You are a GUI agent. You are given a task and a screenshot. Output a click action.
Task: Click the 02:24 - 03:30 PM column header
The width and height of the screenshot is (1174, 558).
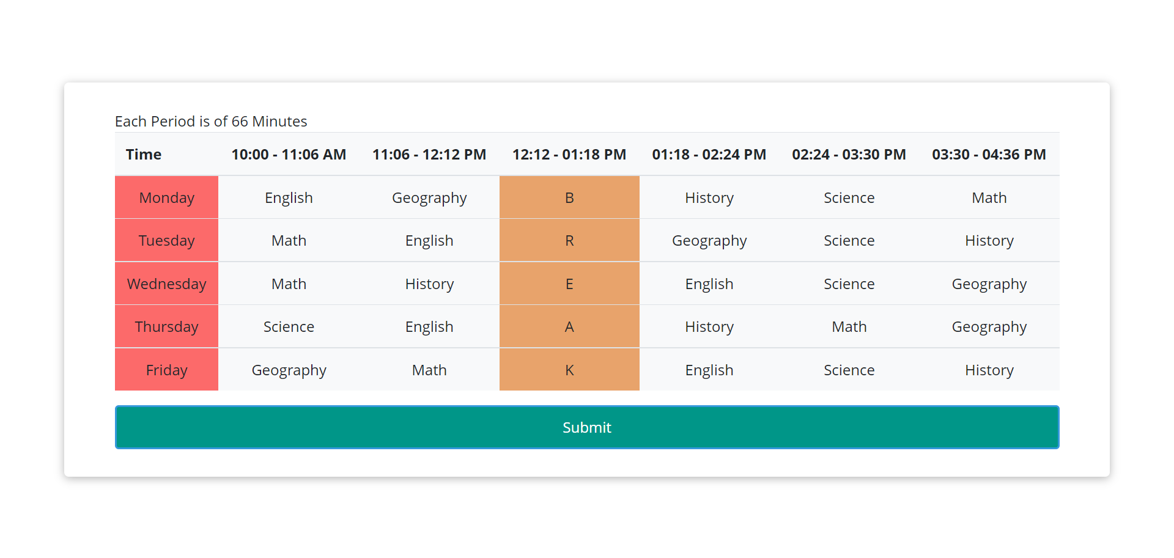coord(849,154)
